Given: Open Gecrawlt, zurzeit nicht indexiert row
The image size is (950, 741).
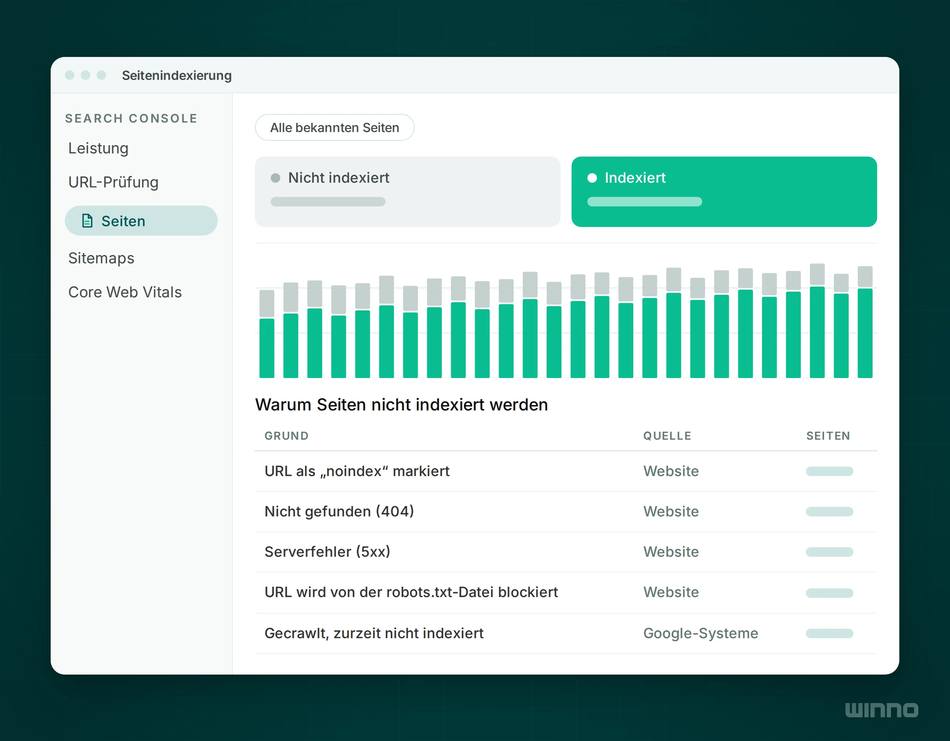Looking at the screenshot, I should tap(566, 634).
